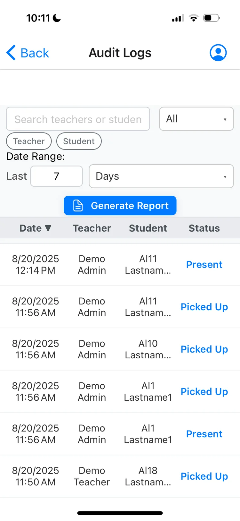Viewport: 240px width, 521px height.
Task: Click Picked Up status for Al10 entry
Action: 204,349
